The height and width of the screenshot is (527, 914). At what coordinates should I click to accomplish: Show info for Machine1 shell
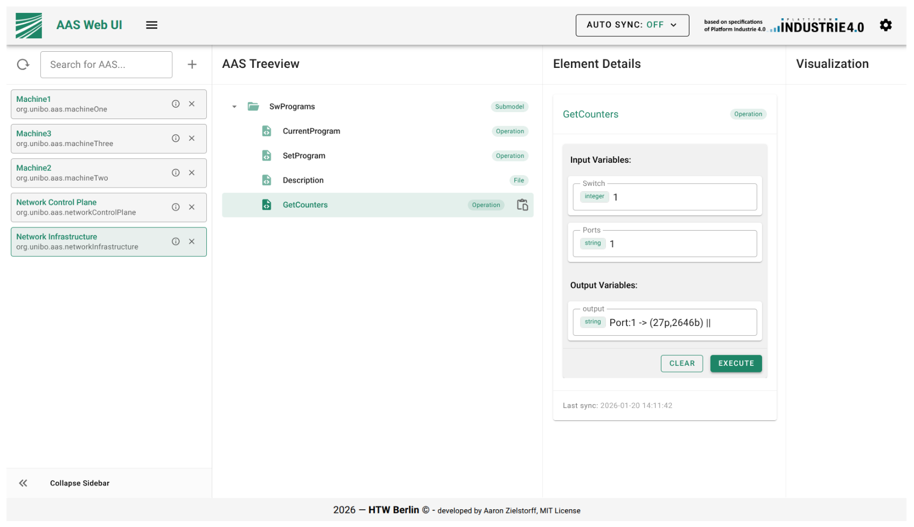[x=176, y=104]
